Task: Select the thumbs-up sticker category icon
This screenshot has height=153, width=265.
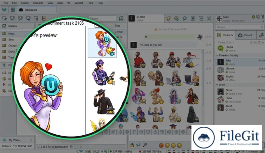Action: pyautogui.click(x=155, y=132)
